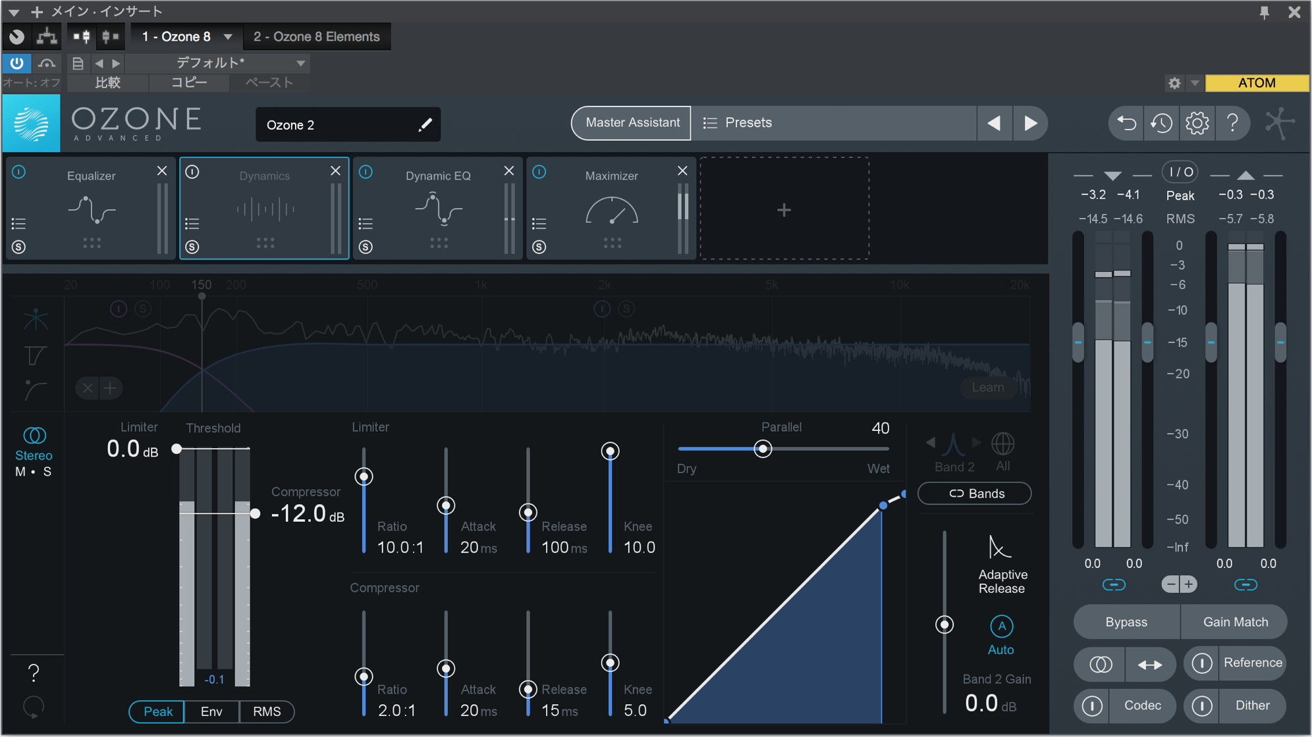Solo the Dynamic EQ module
This screenshot has height=737, width=1312.
(366, 247)
